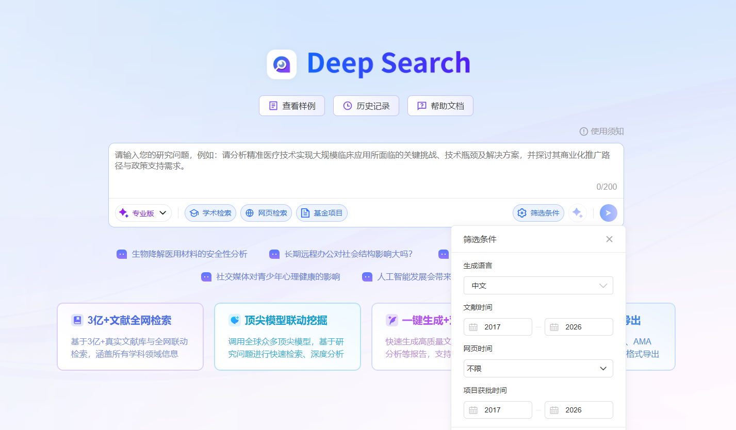Viewport: 736px width, 430px height.
Task: Click feather icon on 一键生成 card
Action: tap(392, 320)
